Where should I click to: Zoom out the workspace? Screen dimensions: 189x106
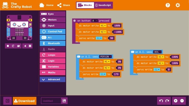click(x=182, y=101)
